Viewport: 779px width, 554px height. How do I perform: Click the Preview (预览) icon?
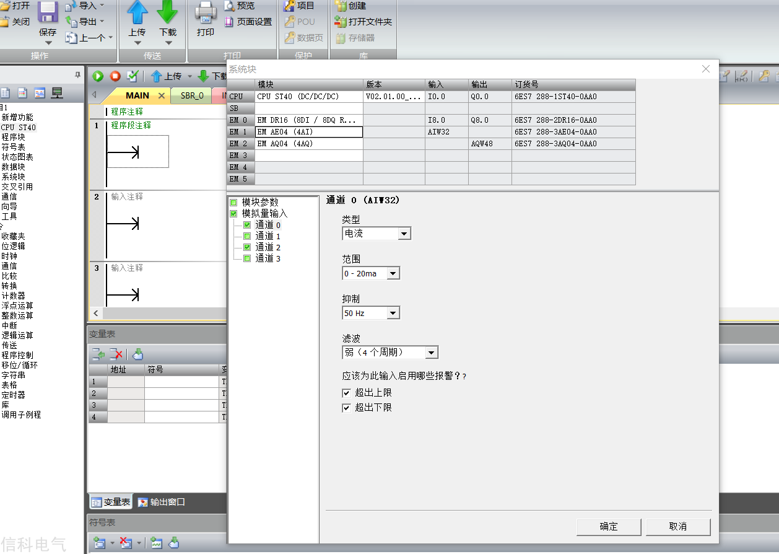coord(229,6)
